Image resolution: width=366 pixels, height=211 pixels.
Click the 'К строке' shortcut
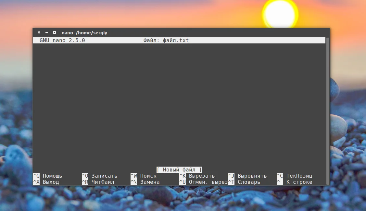point(294,182)
